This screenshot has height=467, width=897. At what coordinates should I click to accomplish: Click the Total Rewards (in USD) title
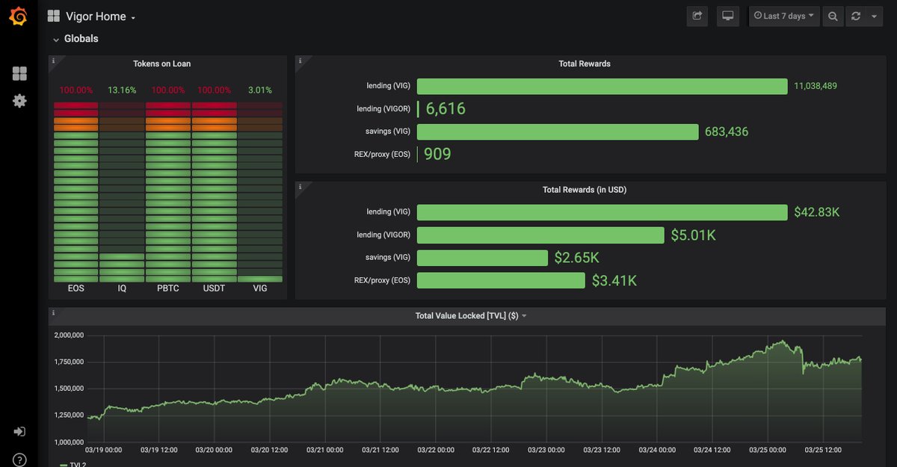[x=585, y=190]
